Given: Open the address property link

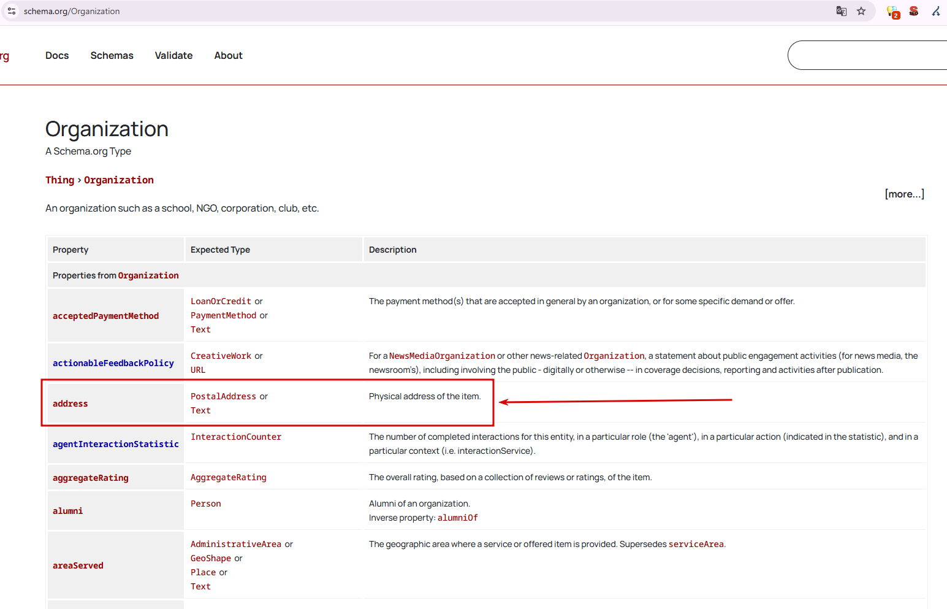Looking at the screenshot, I should pos(70,404).
